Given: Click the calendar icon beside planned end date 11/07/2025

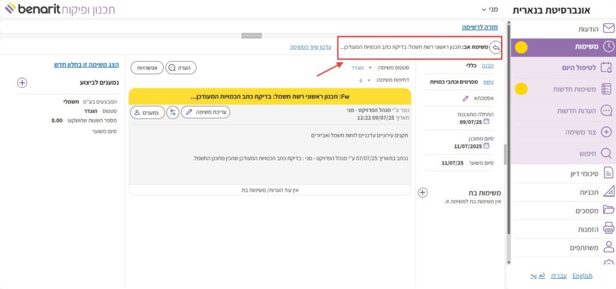Looking at the screenshot, I should [x=487, y=145].
